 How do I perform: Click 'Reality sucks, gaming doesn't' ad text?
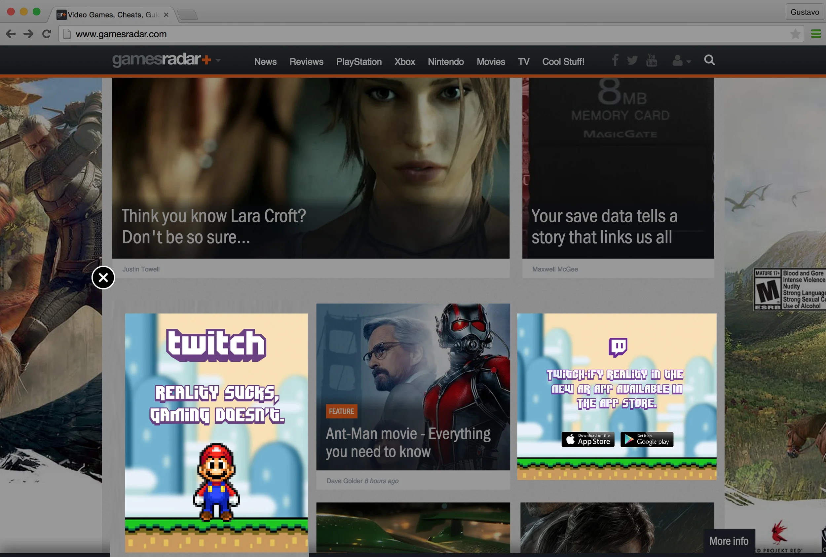pos(217,405)
